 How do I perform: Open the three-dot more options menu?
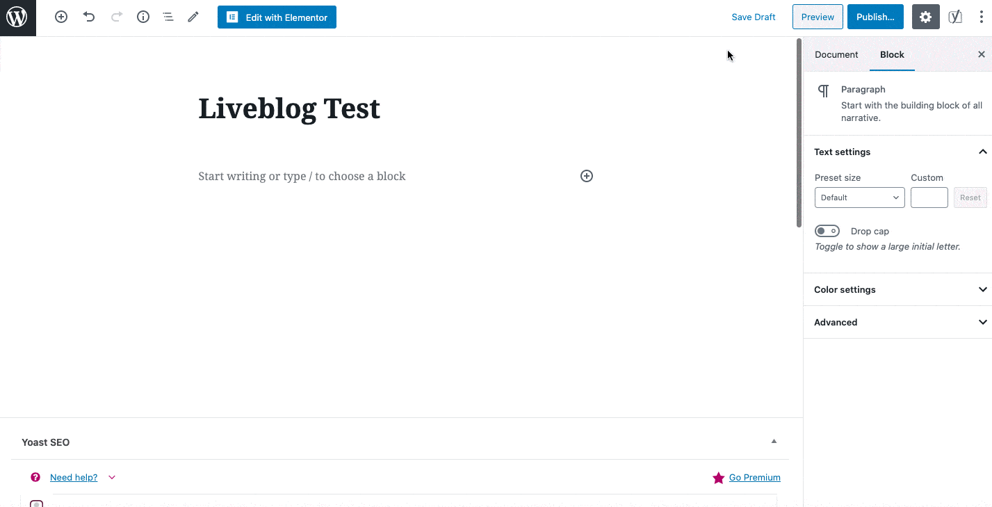(x=981, y=17)
